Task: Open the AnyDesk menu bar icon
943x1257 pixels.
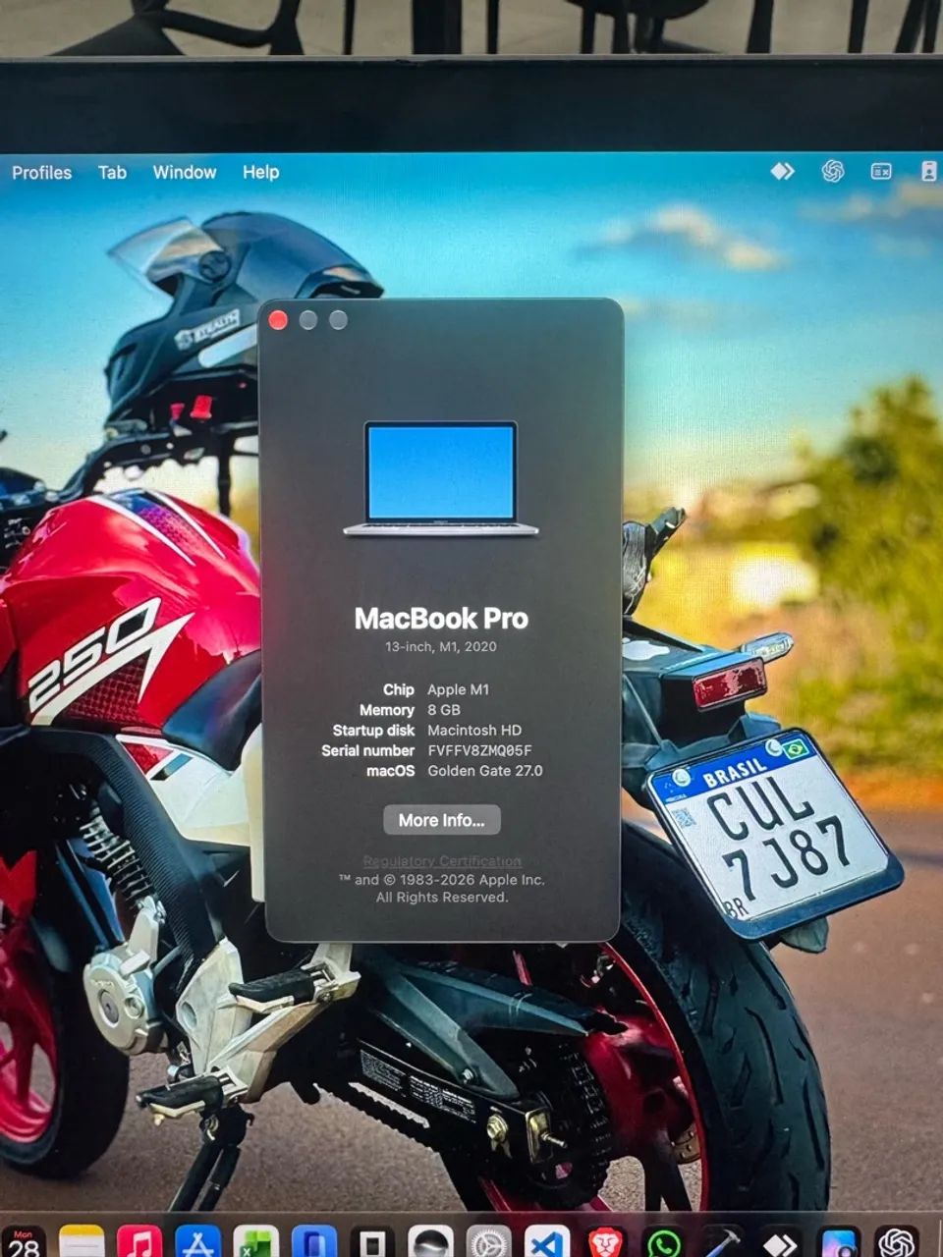Action: pyautogui.click(x=782, y=171)
